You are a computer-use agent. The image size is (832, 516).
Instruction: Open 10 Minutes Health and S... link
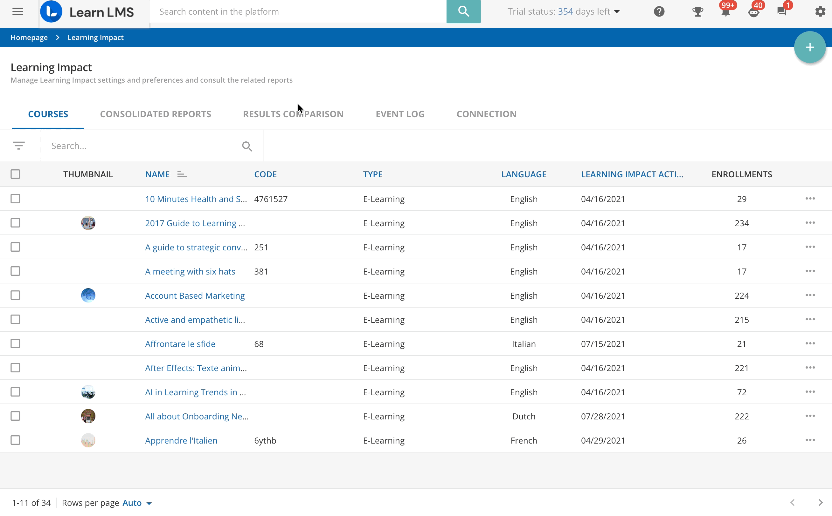click(x=196, y=199)
